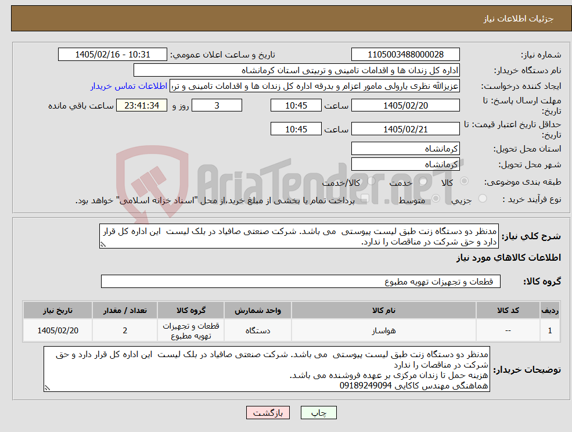The image size is (572, 432).
Task: Click the price validity time 10:45 field
Action: tap(296, 129)
